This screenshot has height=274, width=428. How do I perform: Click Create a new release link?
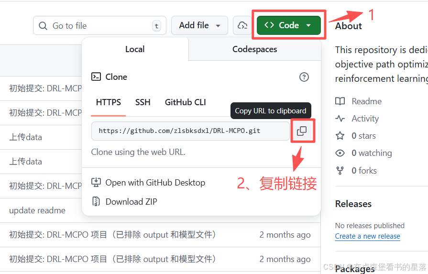pos(368,236)
